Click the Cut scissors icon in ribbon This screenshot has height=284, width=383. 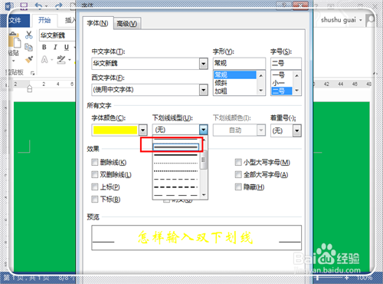point(29,35)
